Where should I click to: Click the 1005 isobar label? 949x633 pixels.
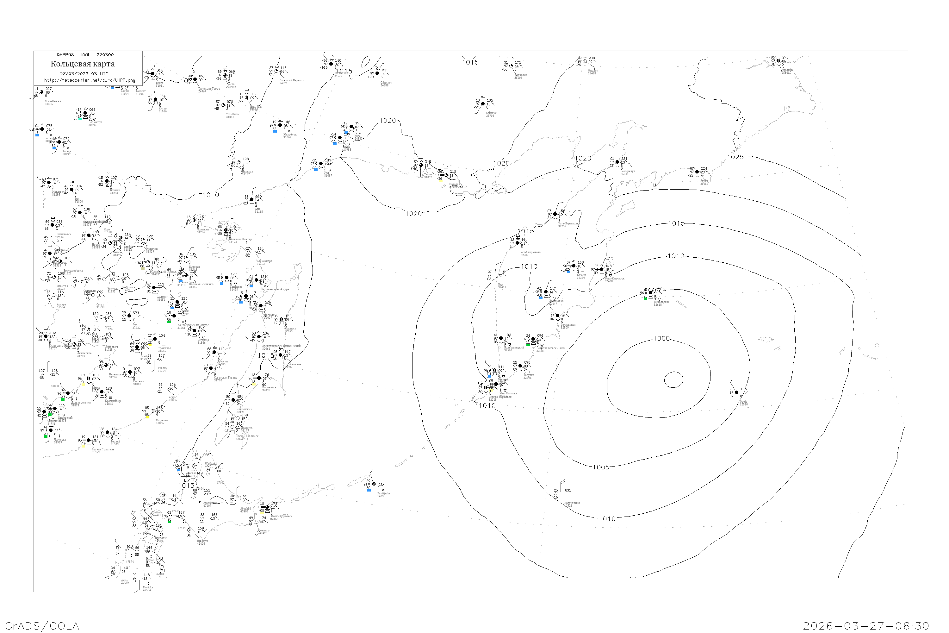click(601, 467)
